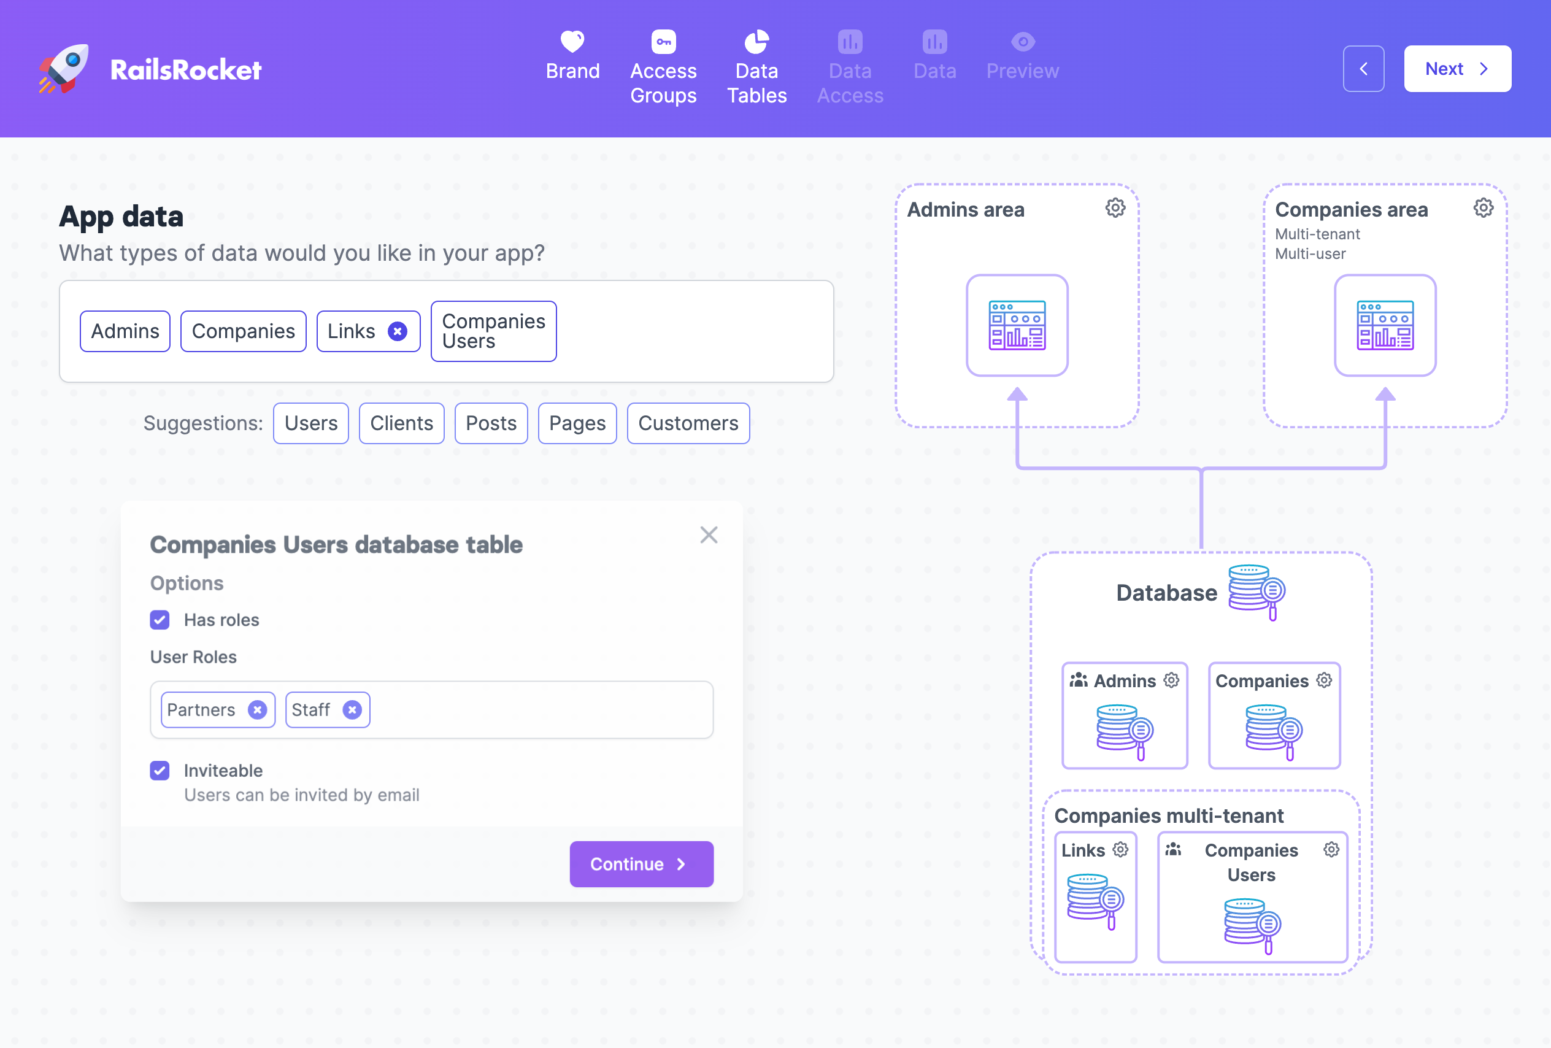Select the Companies data tag

coord(244,331)
